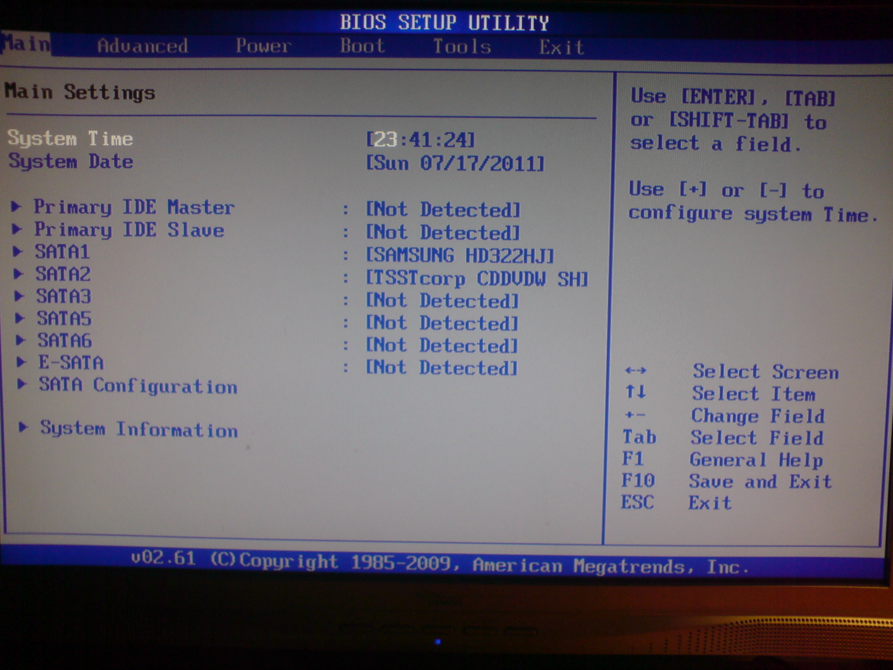893x670 pixels.
Task: Click the Select Screen key hint
Action: click(766, 372)
